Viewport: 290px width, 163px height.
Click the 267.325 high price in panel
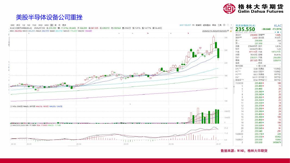pos(254,60)
